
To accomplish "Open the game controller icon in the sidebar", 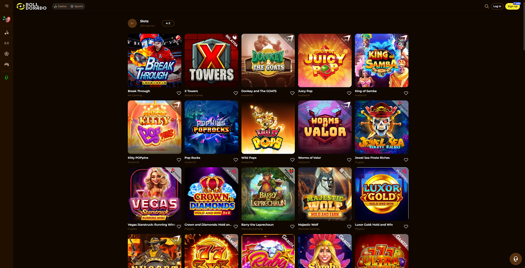I will (x=7, y=64).
